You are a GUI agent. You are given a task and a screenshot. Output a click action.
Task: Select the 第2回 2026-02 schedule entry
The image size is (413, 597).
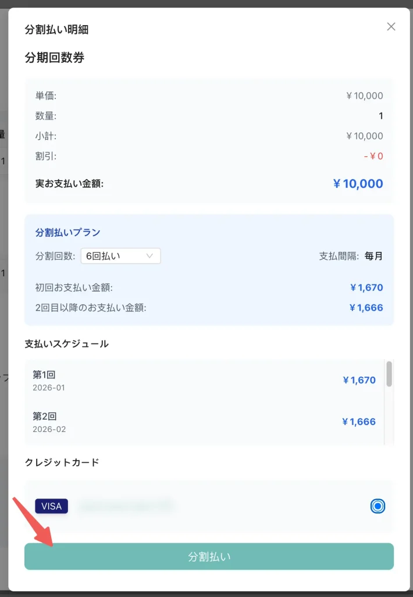204,422
